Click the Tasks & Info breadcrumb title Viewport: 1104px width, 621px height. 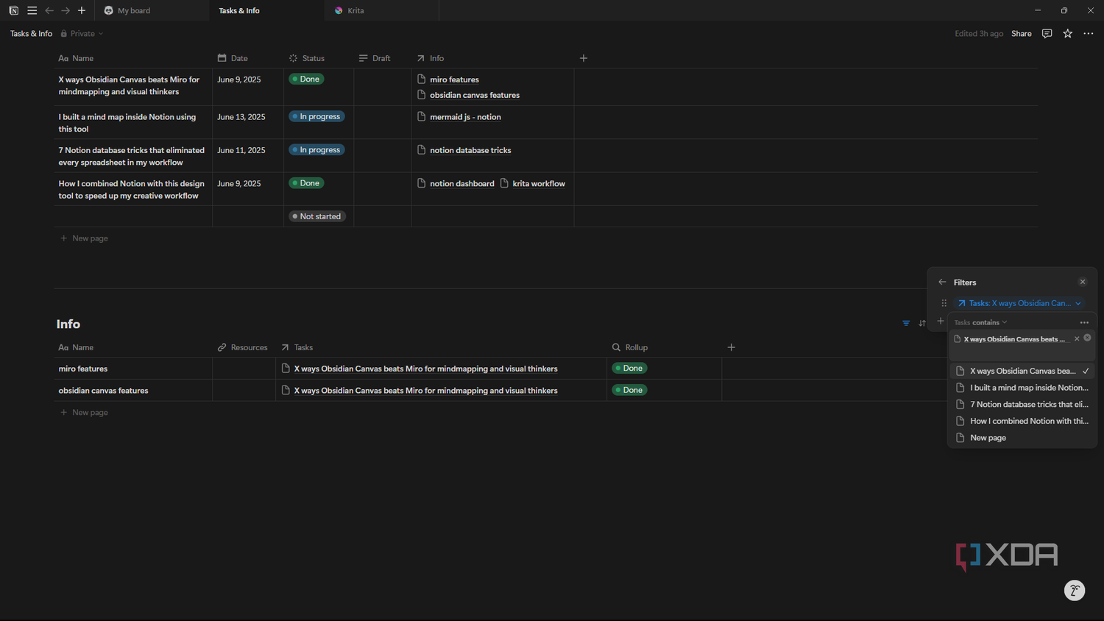[31, 34]
